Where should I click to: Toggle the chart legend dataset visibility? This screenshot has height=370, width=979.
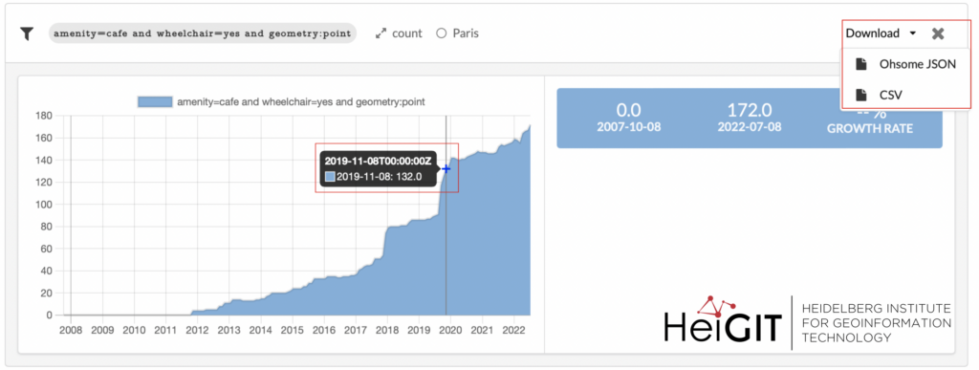[281, 101]
